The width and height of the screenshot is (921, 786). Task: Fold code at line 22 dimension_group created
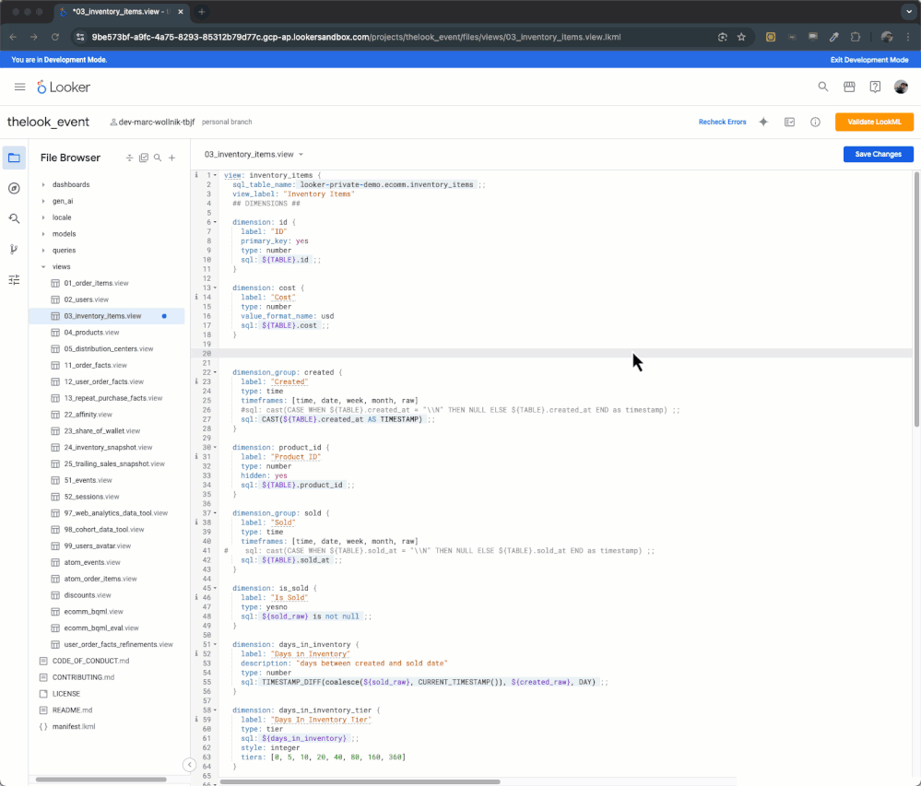pos(215,372)
